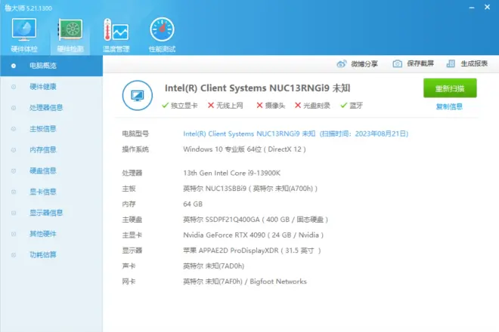
Task: Open 处理器信息 sidebar item
Action: coord(51,108)
